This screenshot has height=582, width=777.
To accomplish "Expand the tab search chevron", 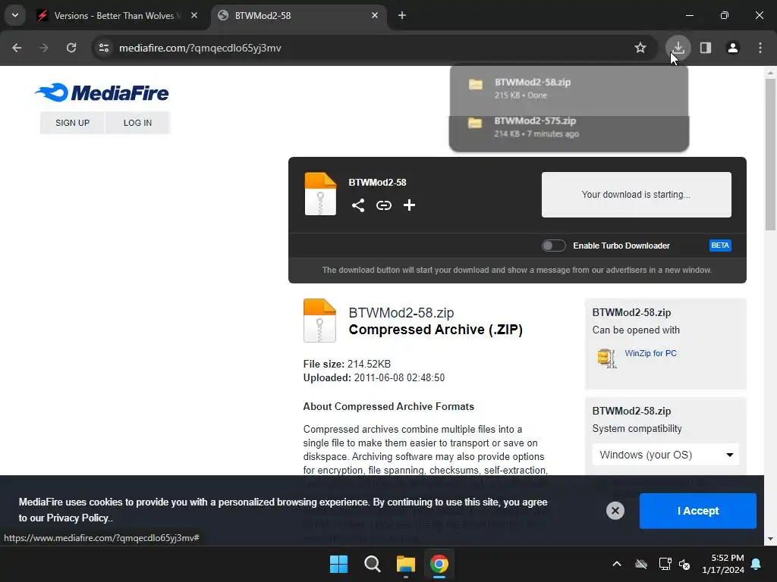I will pos(15,15).
